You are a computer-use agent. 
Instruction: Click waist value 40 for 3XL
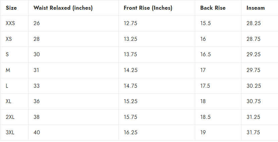tap(37, 132)
